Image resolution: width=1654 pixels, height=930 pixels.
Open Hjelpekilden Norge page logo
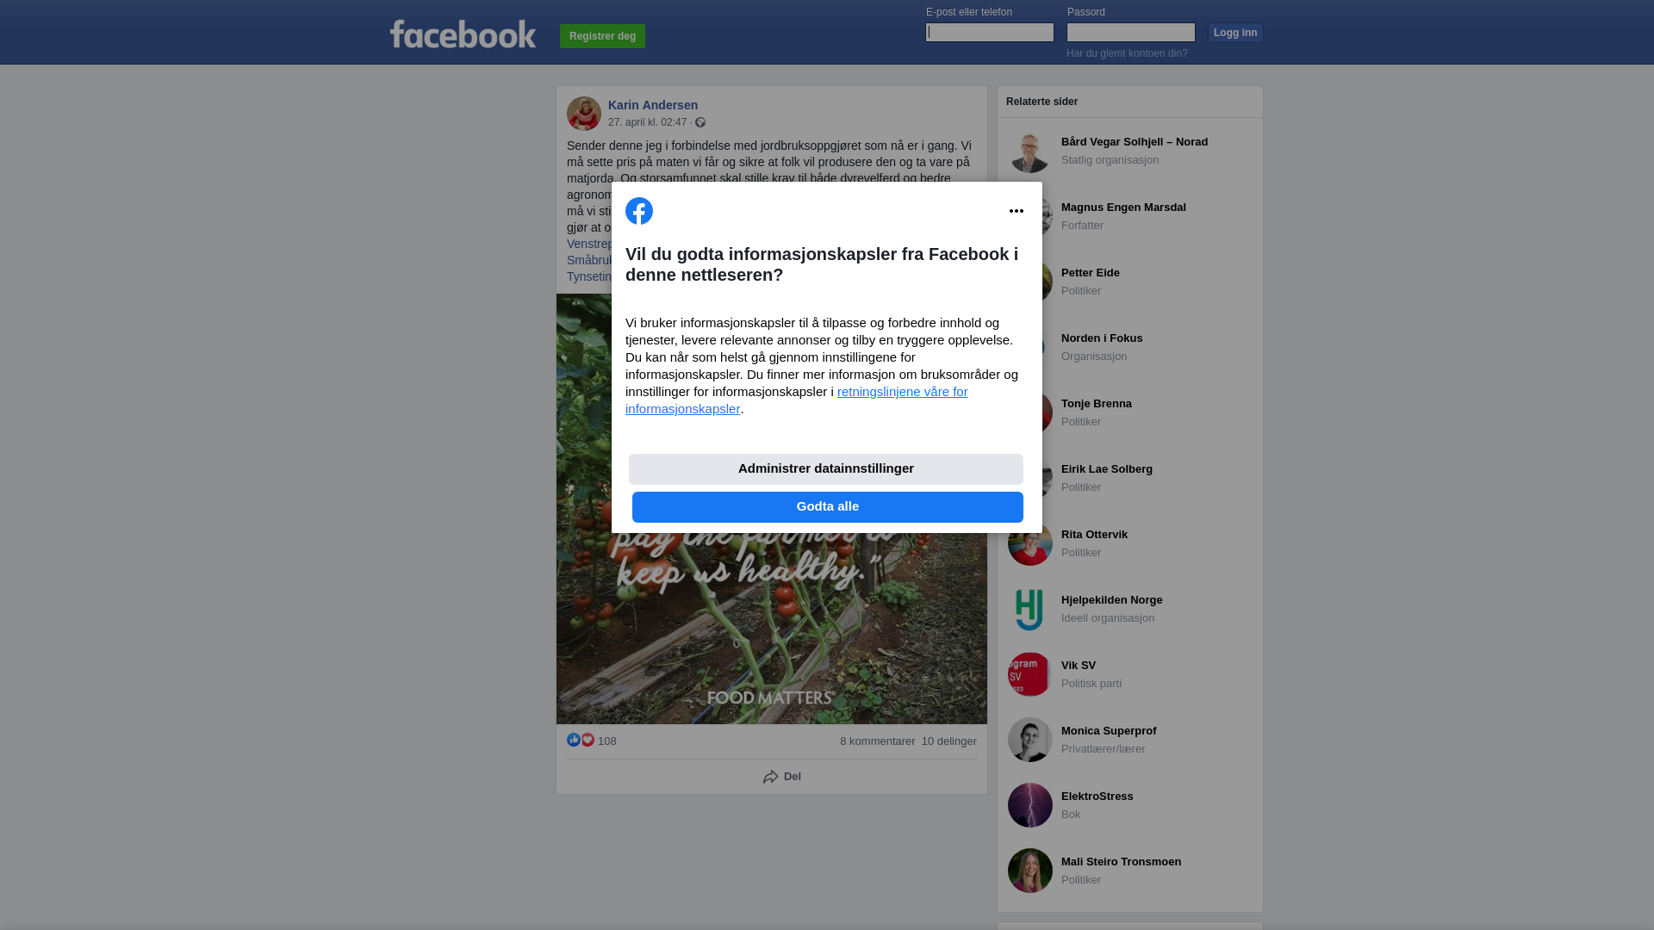[1030, 609]
